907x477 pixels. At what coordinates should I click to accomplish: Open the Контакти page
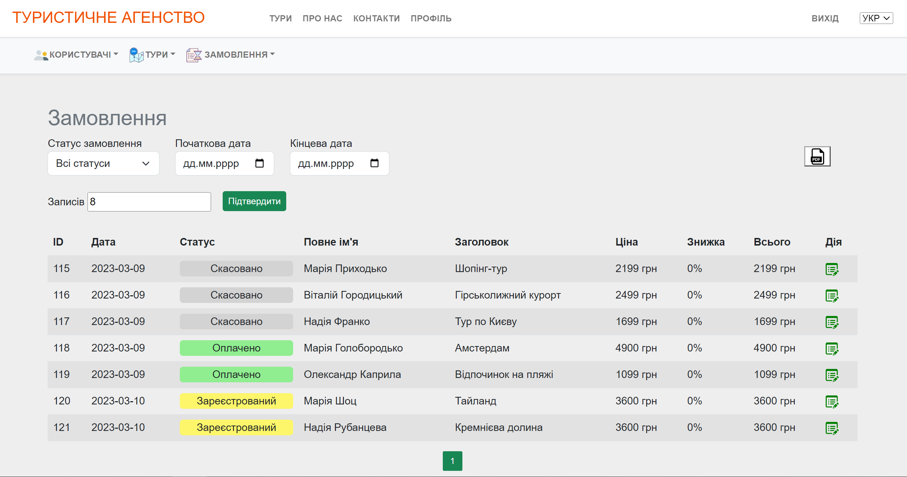(x=377, y=18)
